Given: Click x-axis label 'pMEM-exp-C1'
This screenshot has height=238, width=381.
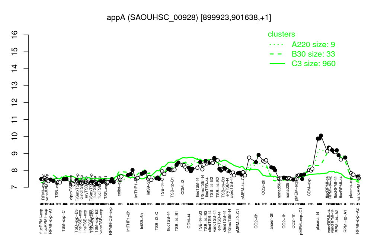Looking at the screenshot, I should tap(301, 221).
